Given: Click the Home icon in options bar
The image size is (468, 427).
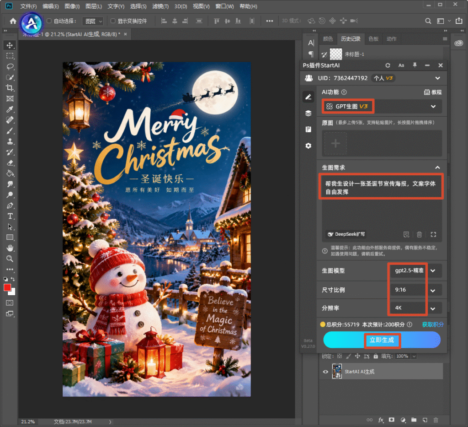Looking at the screenshot, I should (x=13, y=21).
